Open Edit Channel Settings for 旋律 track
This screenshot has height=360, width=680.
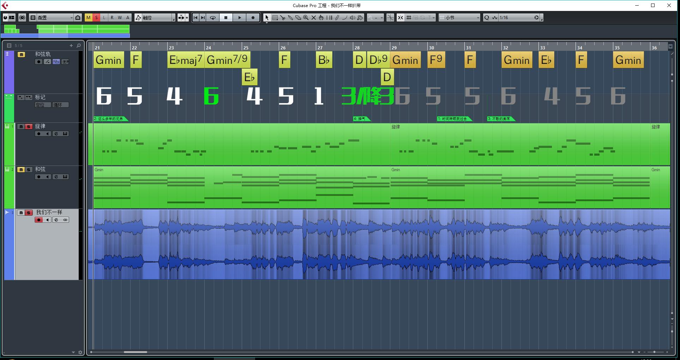[56, 134]
